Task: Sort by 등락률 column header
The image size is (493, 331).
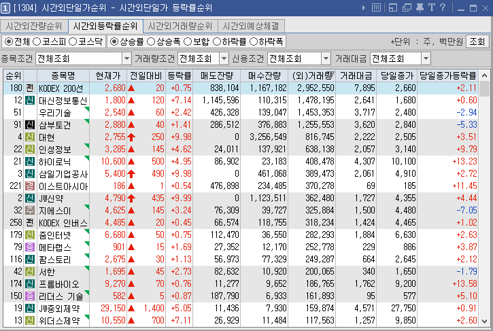Action: pos(180,75)
